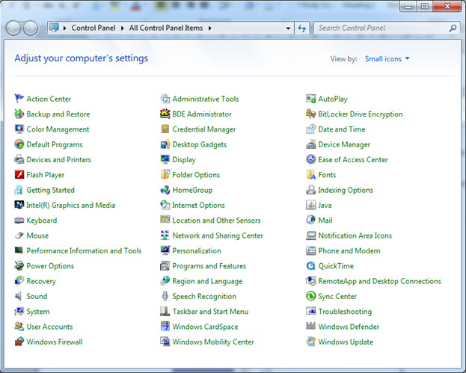Click the Default Programs icon
This screenshot has width=466, height=373.
(x=19, y=144)
